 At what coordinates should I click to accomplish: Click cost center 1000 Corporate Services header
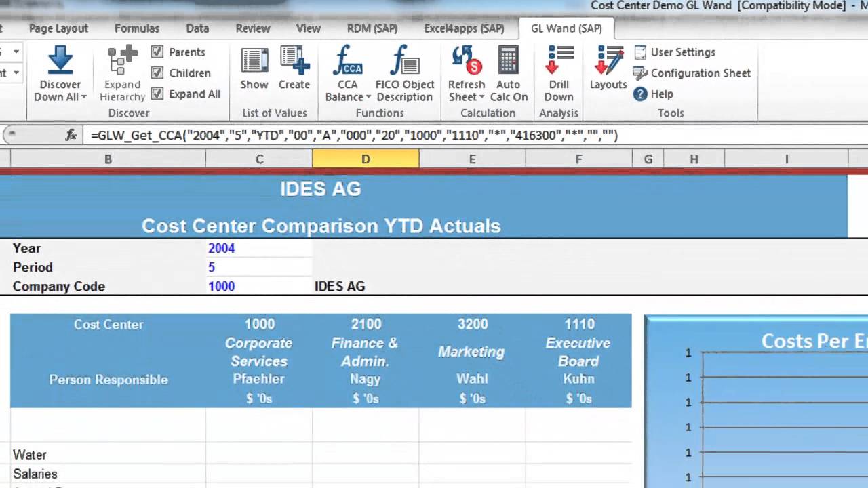[x=259, y=343]
